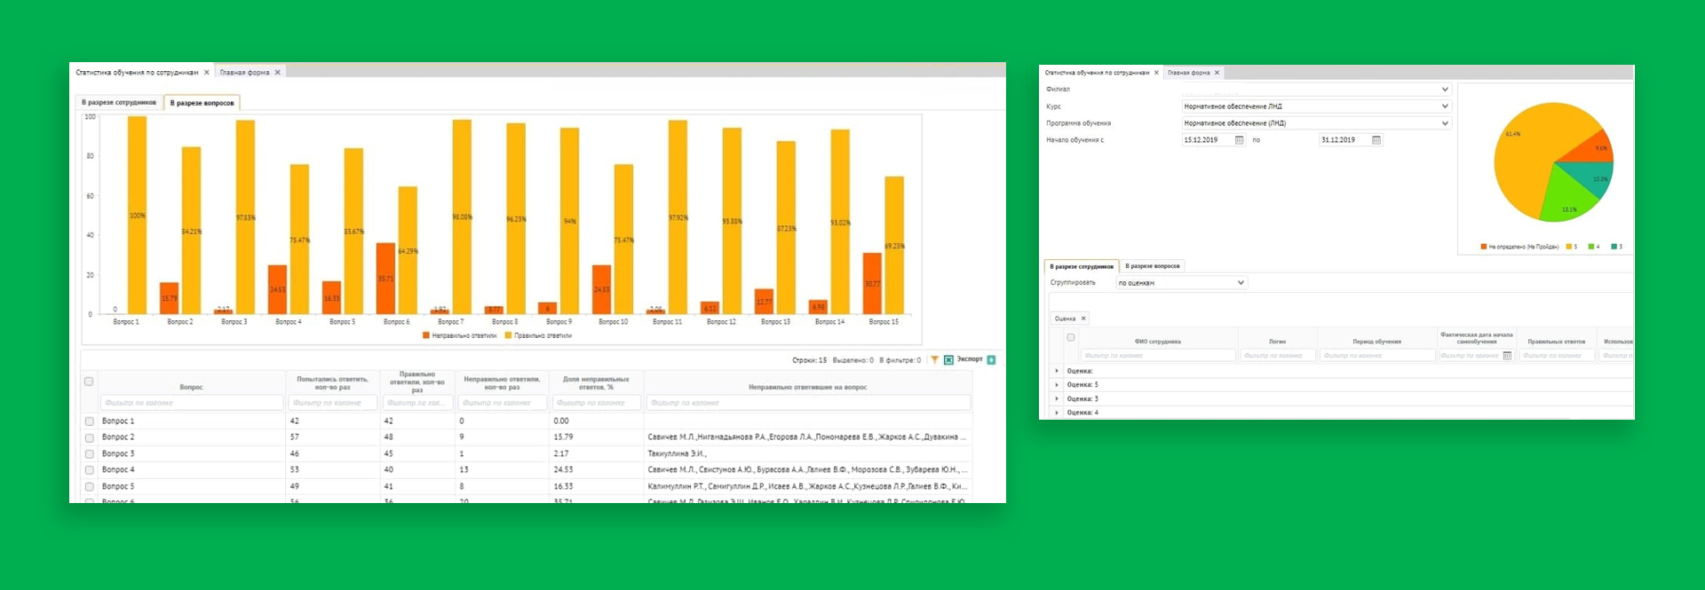Click the orange filter funnel icon

(934, 360)
